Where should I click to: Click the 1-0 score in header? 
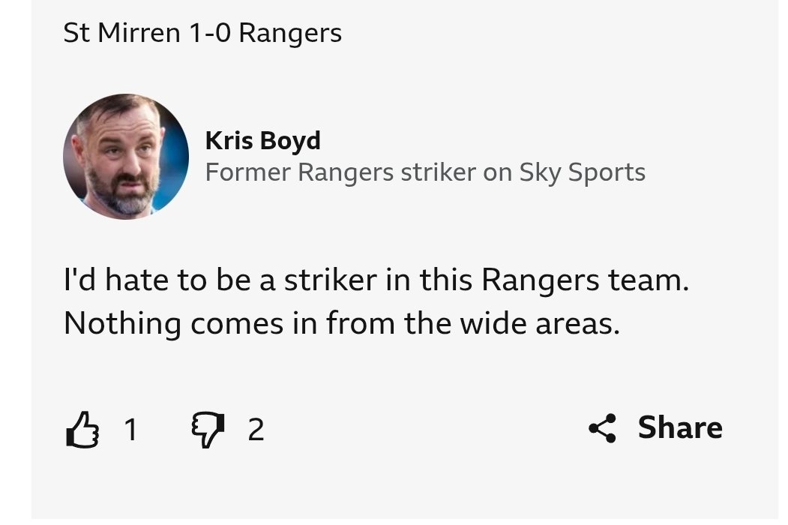pyautogui.click(x=210, y=33)
